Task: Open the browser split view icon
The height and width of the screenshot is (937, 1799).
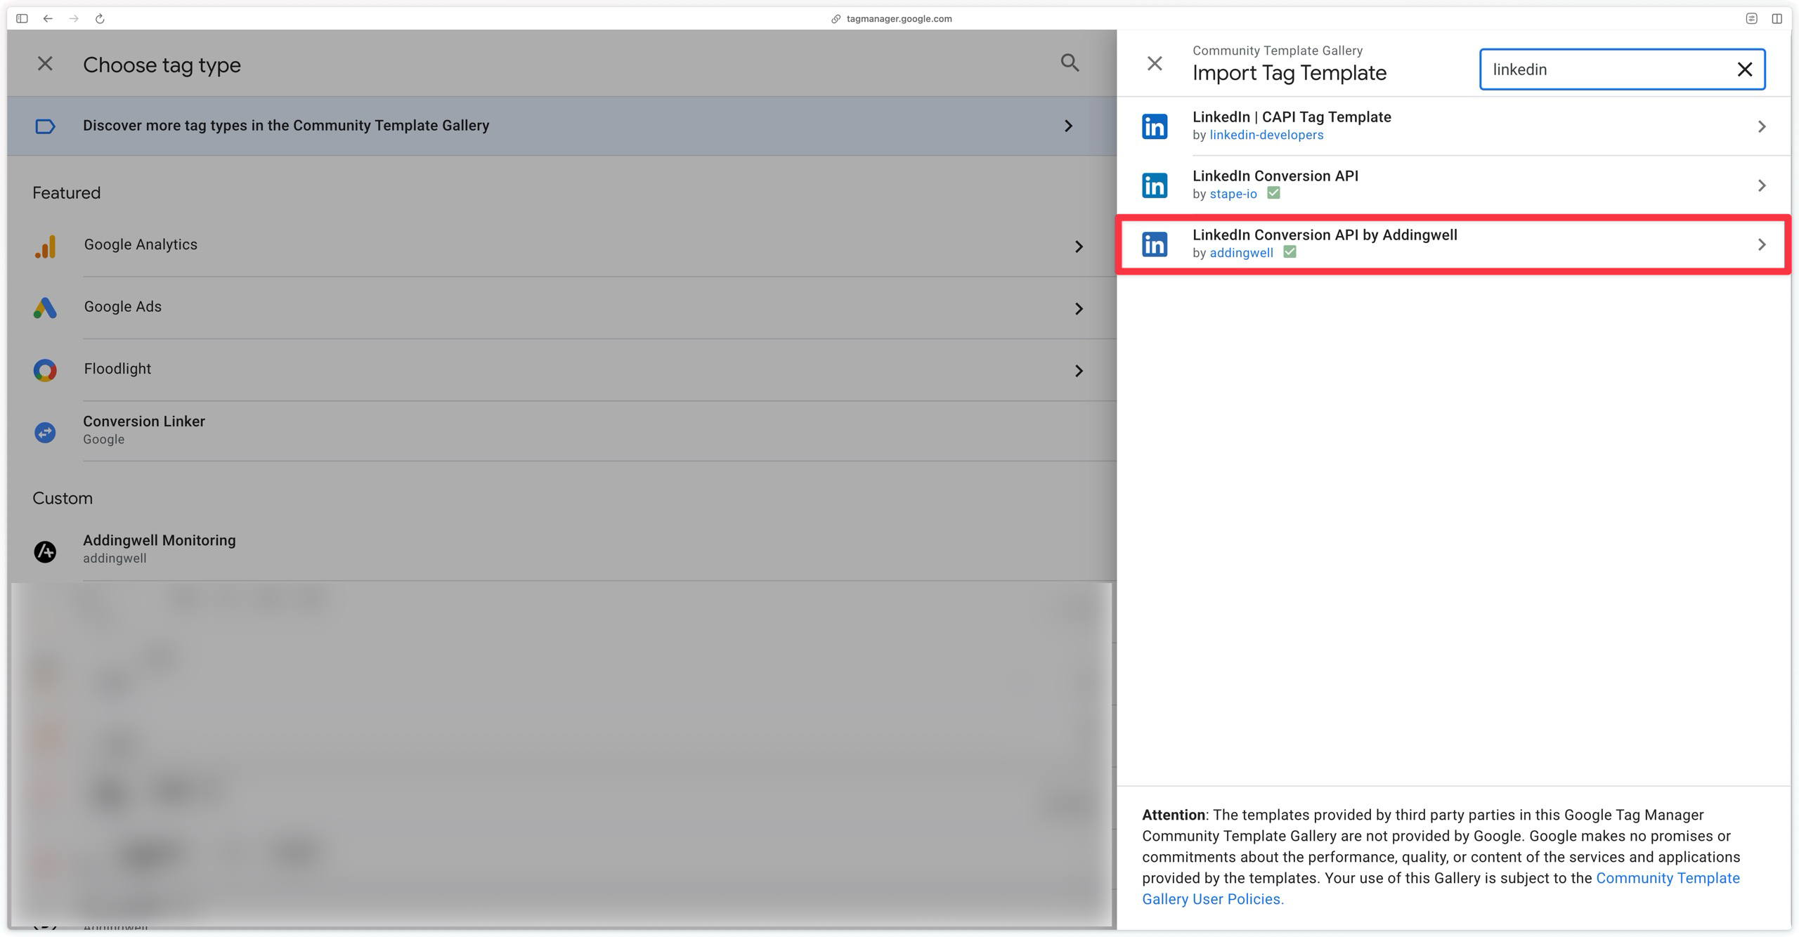Action: click(1777, 18)
